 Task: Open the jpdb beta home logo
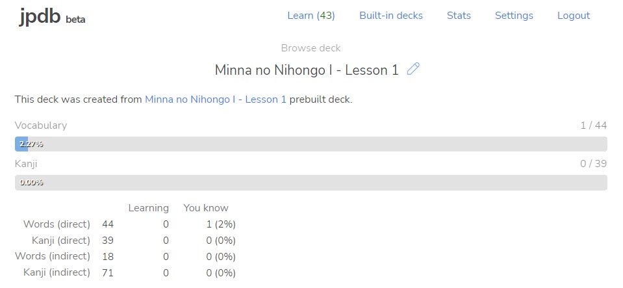coord(52,16)
